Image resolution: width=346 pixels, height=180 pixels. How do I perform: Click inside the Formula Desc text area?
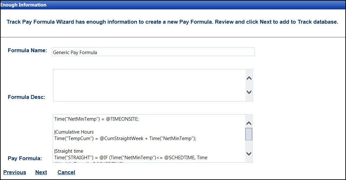tap(149, 85)
